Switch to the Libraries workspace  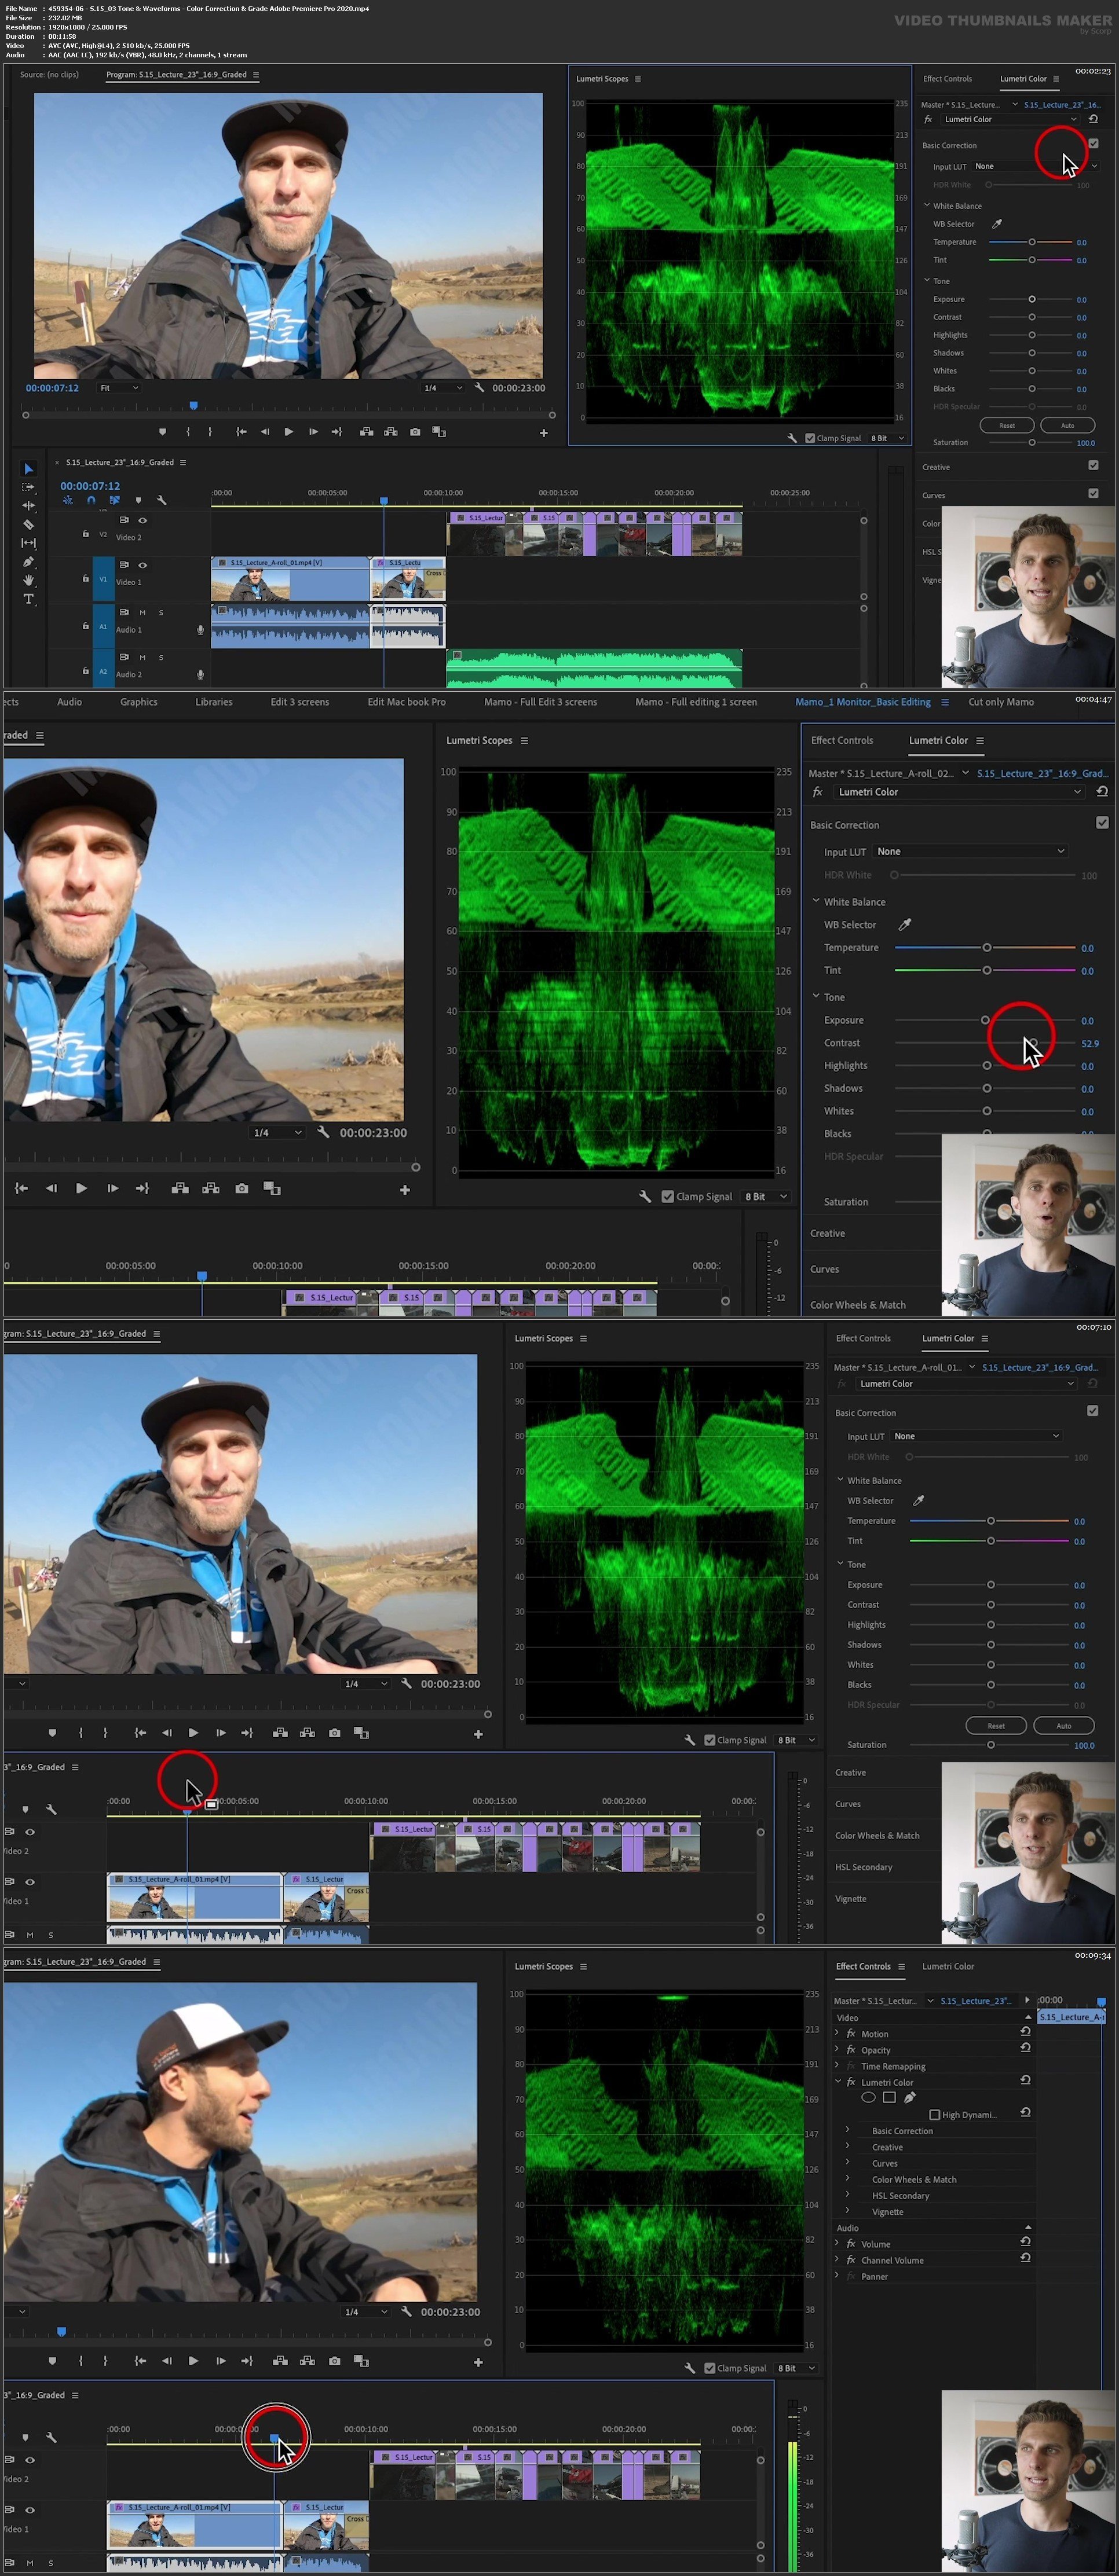click(213, 702)
